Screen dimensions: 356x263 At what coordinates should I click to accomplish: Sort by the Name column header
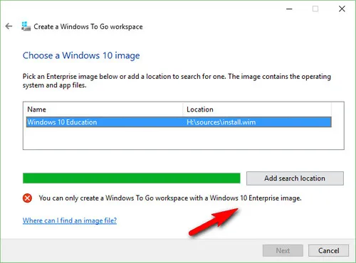tap(103, 109)
